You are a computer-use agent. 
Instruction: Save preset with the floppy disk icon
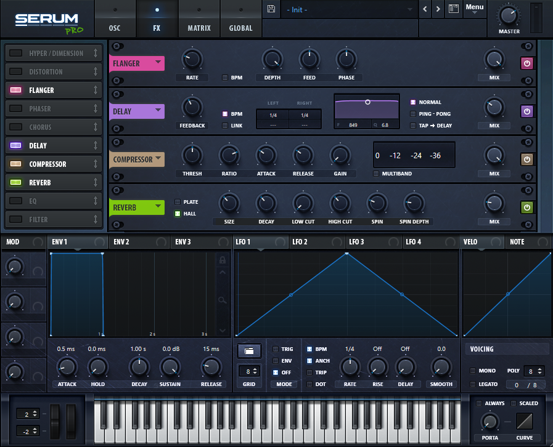point(271,9)
